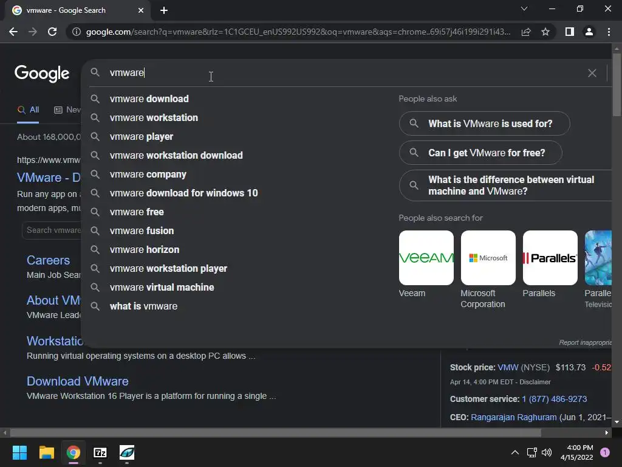Click the scroll-right arrow on horizontal scrollbar
This screenshot has height=467, width=622.
[x=607, y=432]
